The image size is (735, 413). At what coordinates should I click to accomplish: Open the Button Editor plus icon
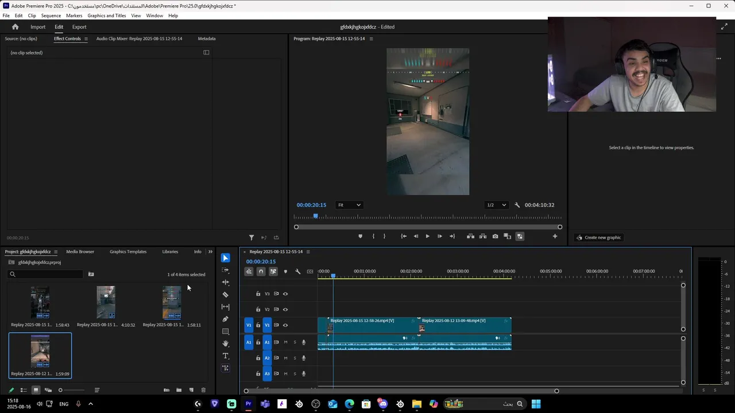[x=555, y=236]
